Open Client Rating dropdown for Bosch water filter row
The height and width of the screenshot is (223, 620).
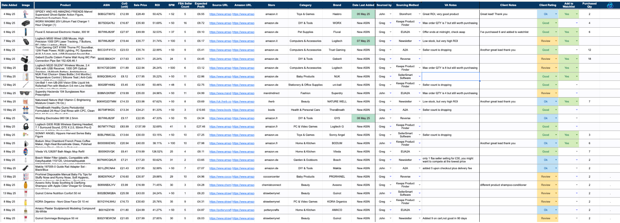(556, 160)
